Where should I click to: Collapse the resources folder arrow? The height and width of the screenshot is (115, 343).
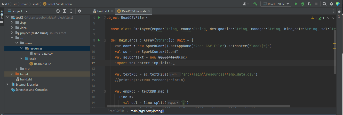coord(21,48)
